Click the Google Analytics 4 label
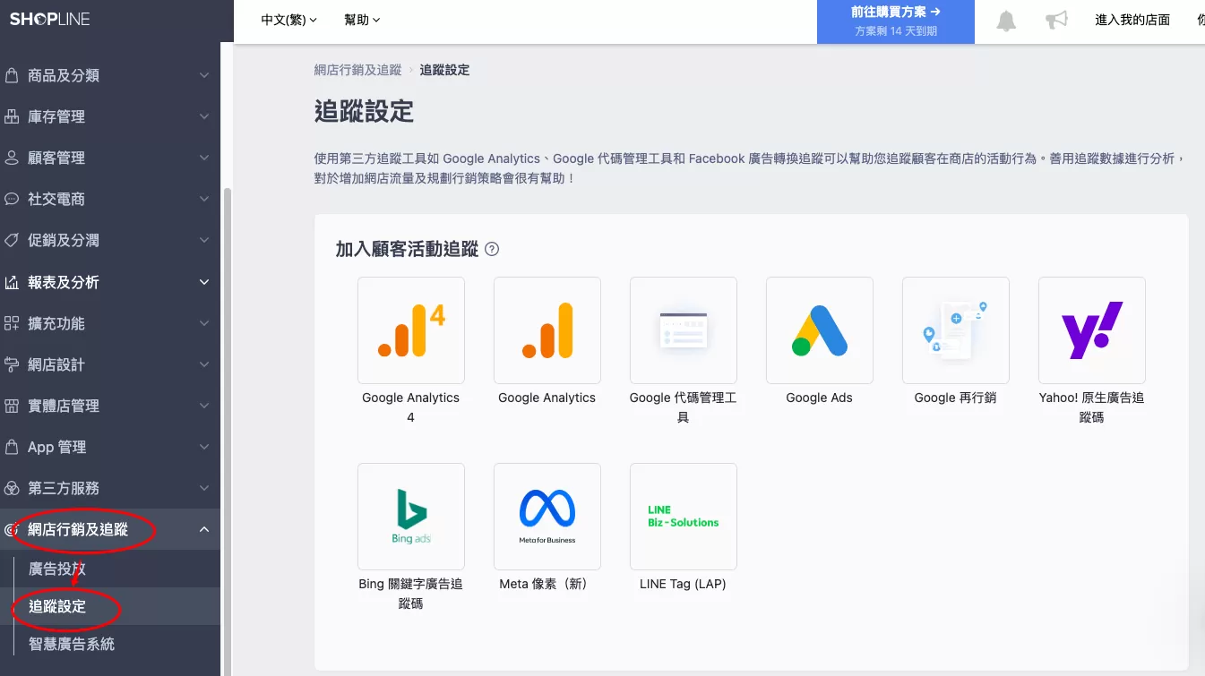This screenshot has width=1205, height=676. pos(411,407)
